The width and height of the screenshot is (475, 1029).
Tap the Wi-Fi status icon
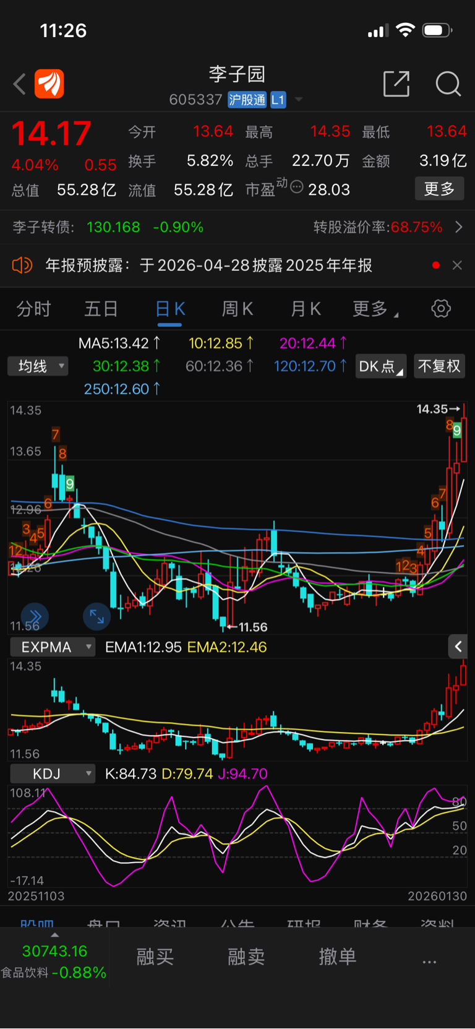(x=405, y=30)
